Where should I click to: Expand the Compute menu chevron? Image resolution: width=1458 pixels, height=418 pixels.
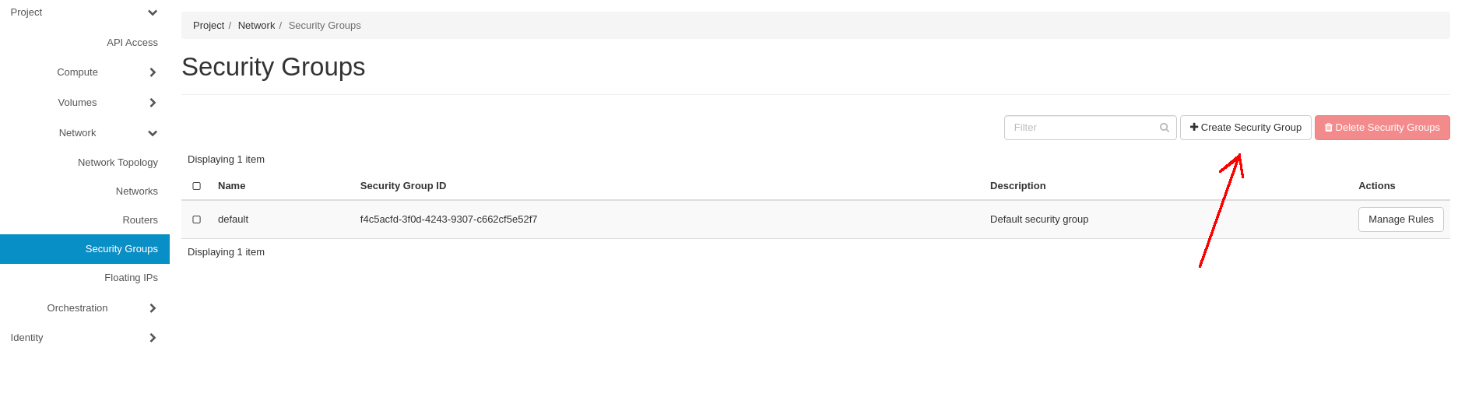[153, 72]
